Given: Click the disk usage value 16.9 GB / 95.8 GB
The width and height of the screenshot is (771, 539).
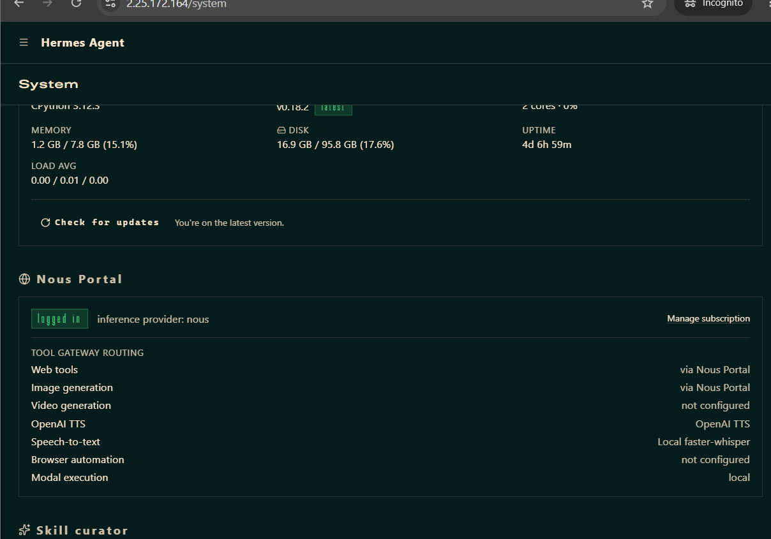Looking at the screenshot, I should [335, 145].
